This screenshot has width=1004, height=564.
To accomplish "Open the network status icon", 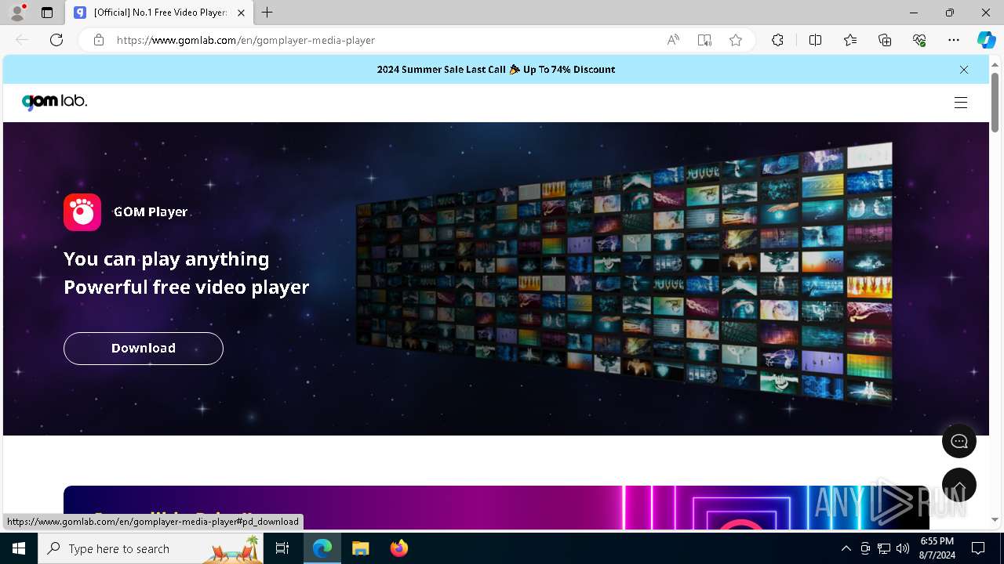I will click(884, 548).
